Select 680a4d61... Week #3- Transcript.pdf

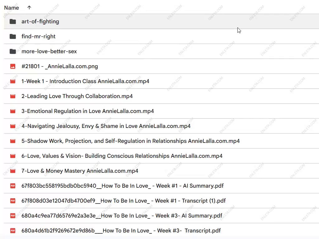pos(121,231)
